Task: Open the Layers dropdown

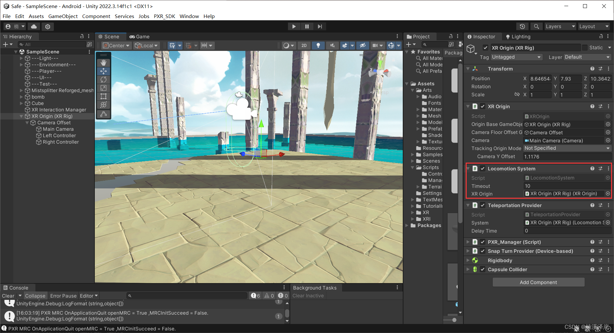Action: pos(560,26)
